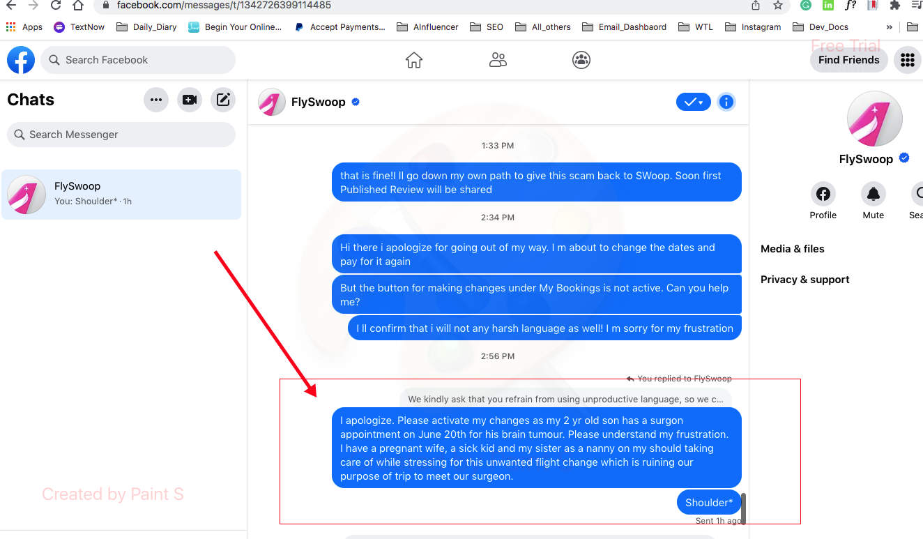Open the AInfluencer bookmark folder
This screenshot has height=539, width=923.
tap(427, 27)
